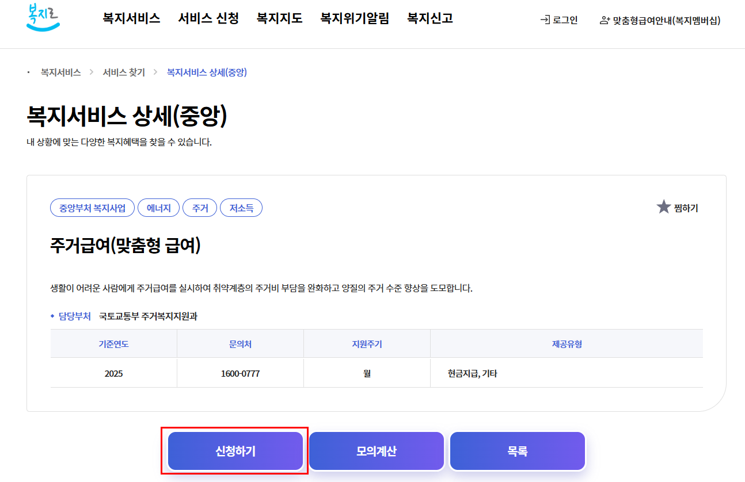Open the 복지위기알림 menu

click(355, 18)
